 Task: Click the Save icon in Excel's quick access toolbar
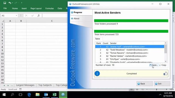click(x=5, y=3)
